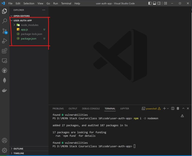Image resolution: width=192 pixels, height=156 pixels.
Task: Click the VS Code logo in title bar
Action: 3,3
